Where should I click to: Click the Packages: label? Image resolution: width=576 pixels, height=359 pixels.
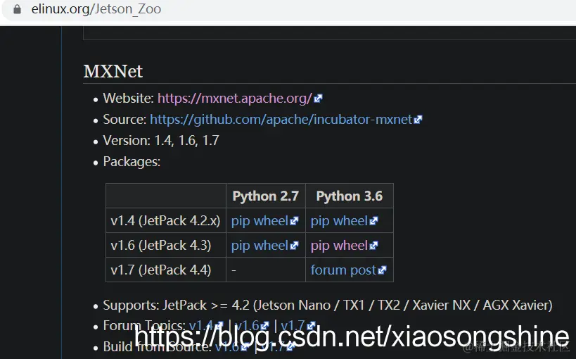tap(132, 162)
